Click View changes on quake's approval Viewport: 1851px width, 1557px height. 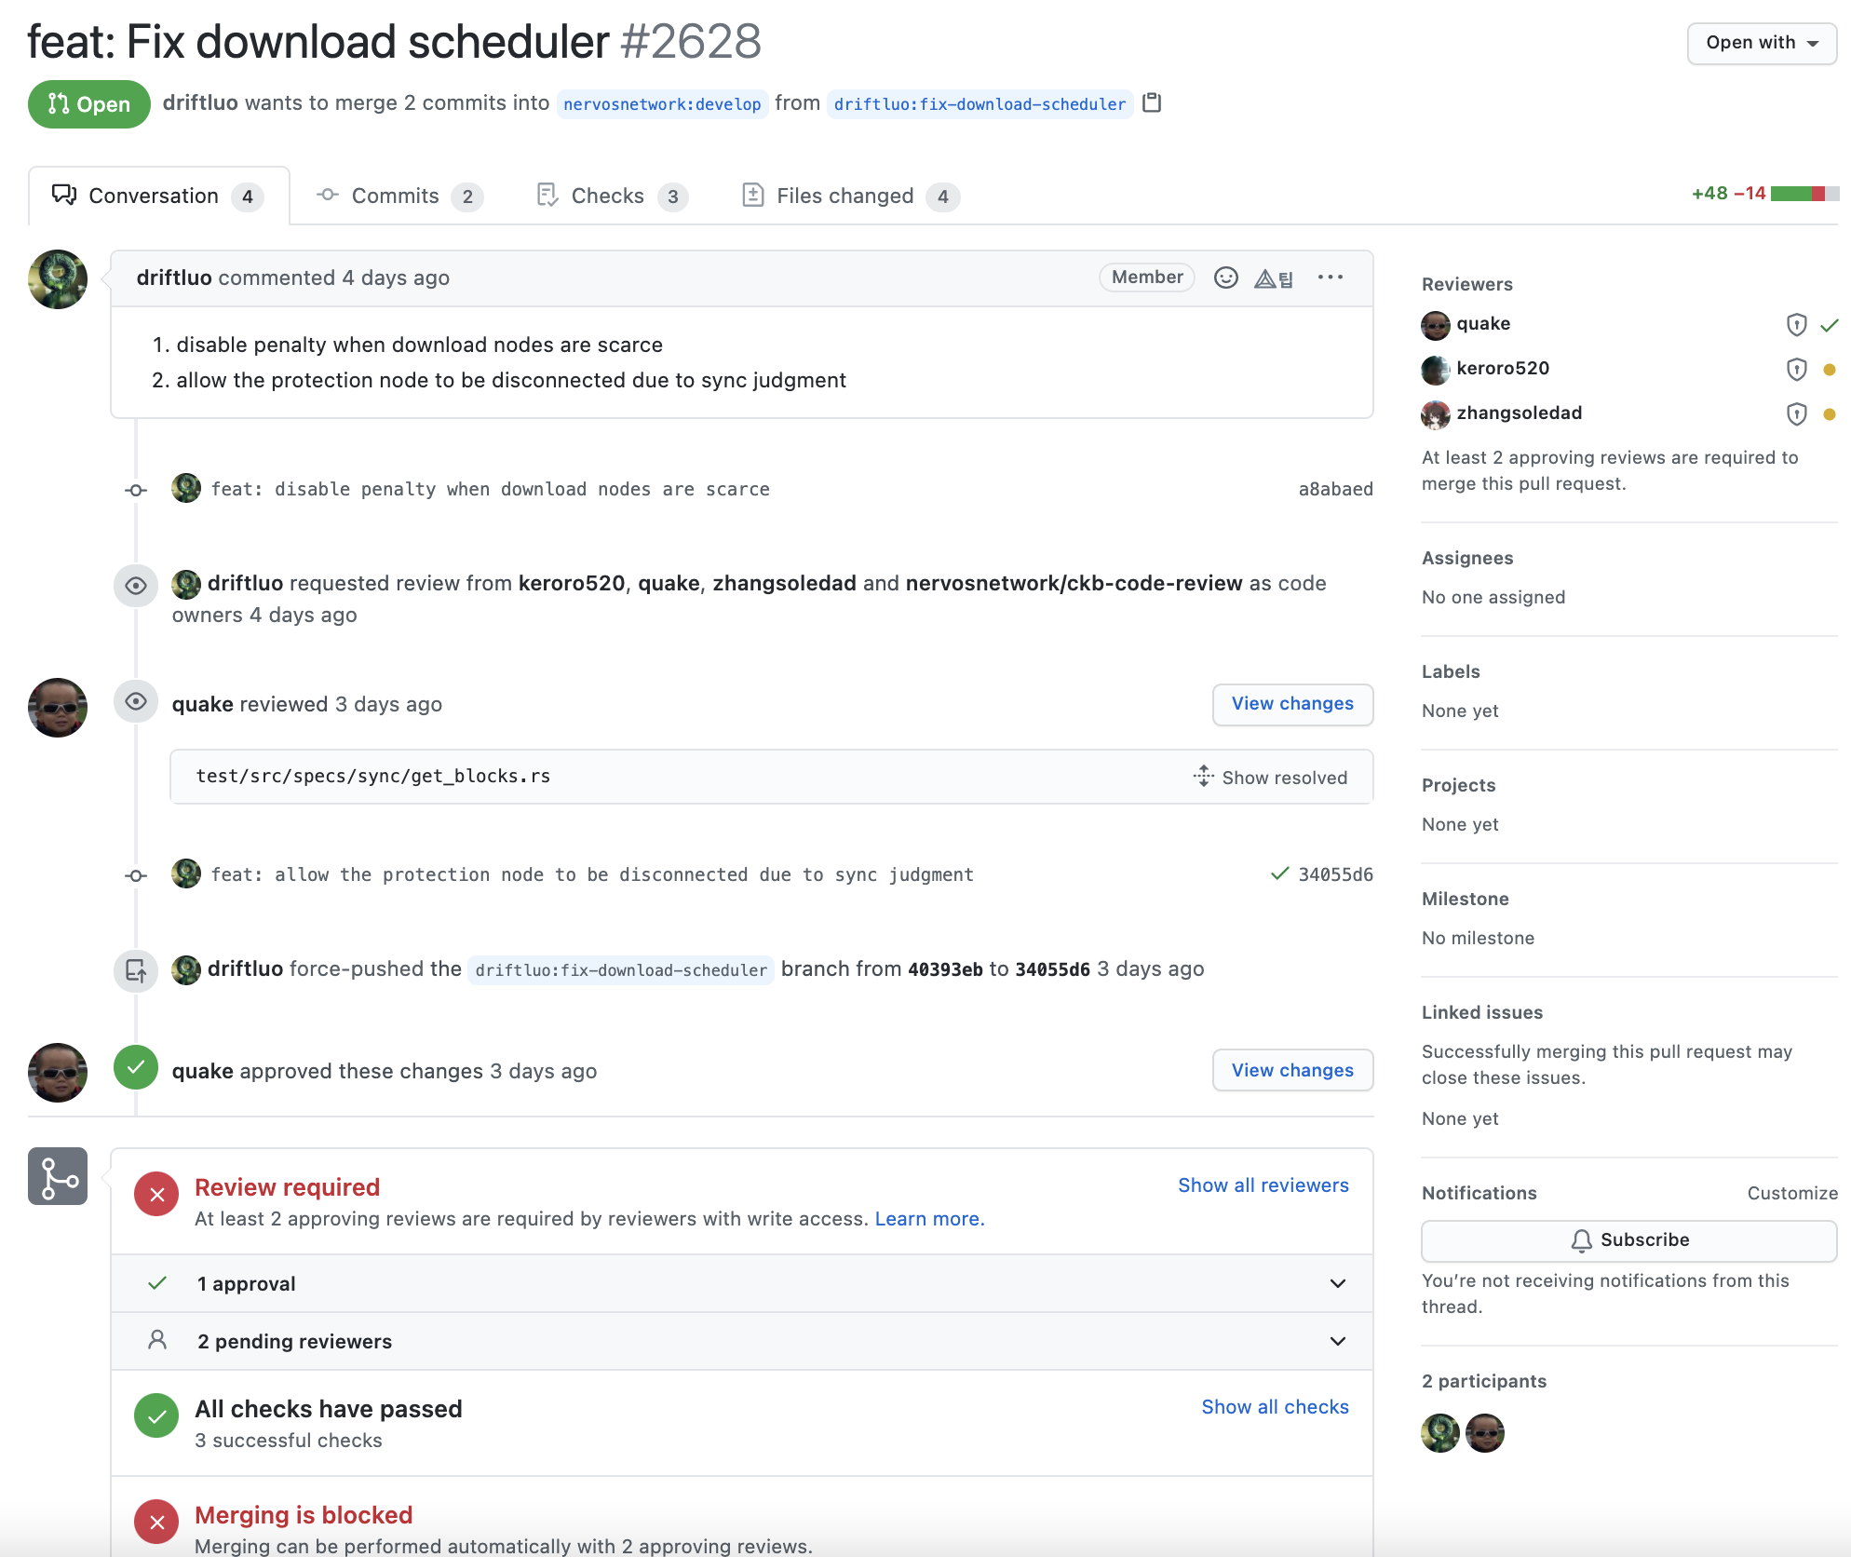(1291, 1070)
